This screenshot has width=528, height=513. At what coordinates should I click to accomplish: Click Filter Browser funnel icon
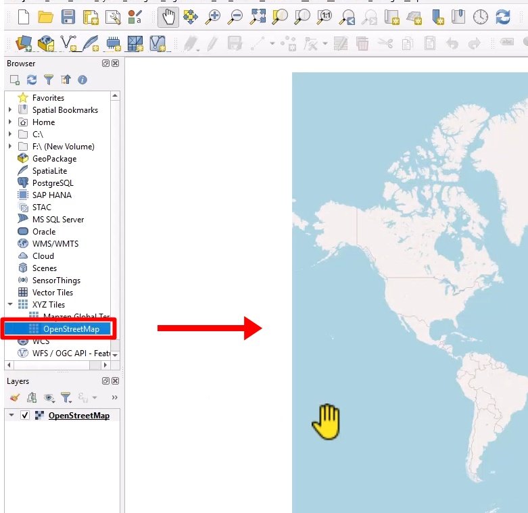[49, 80]
